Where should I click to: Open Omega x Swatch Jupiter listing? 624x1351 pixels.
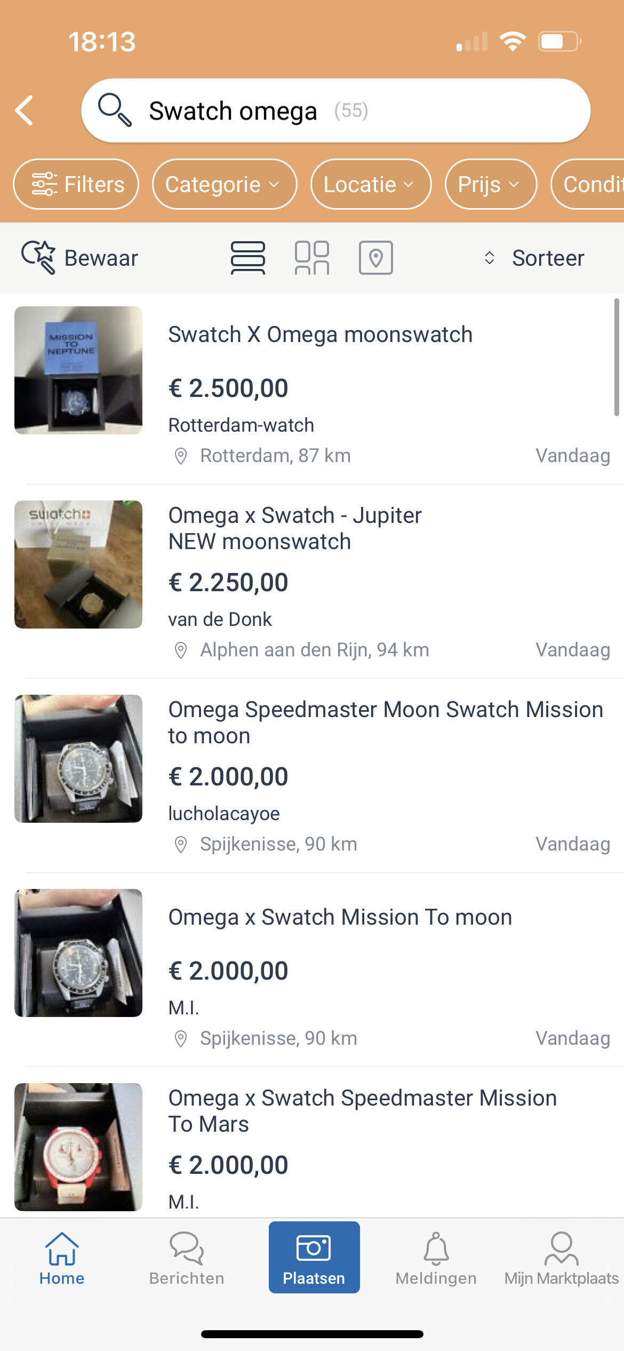coord(295,528)
